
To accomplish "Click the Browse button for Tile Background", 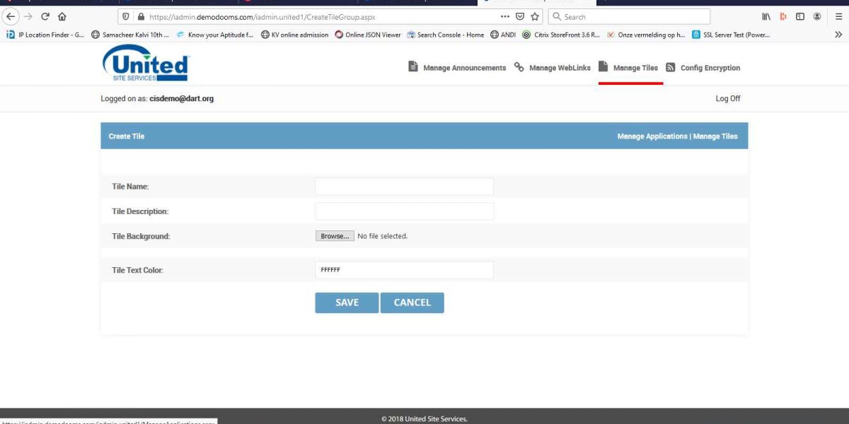I will click(334, 236).
